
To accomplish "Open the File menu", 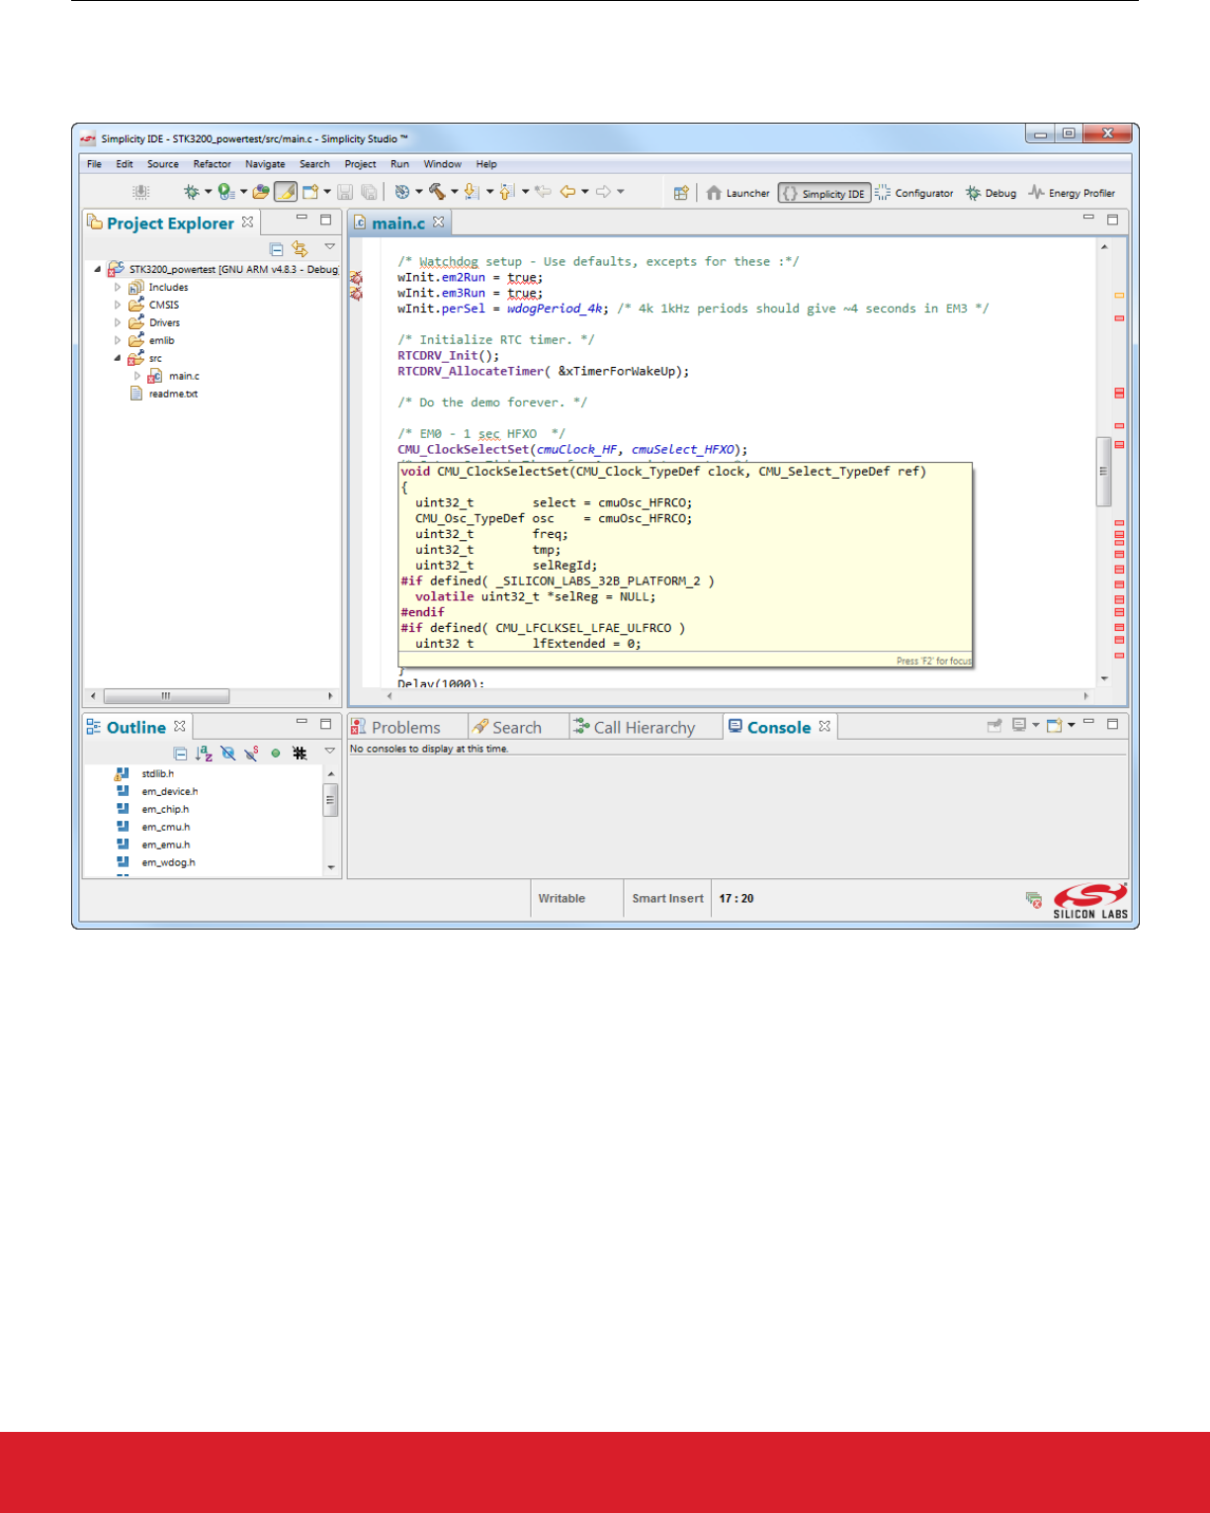I will tap(94, 164).
